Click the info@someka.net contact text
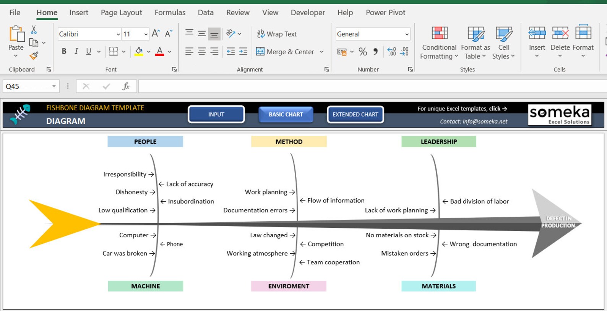Viewport: 607px width, 311px height. pyautogui.click(x=485, y=121)
